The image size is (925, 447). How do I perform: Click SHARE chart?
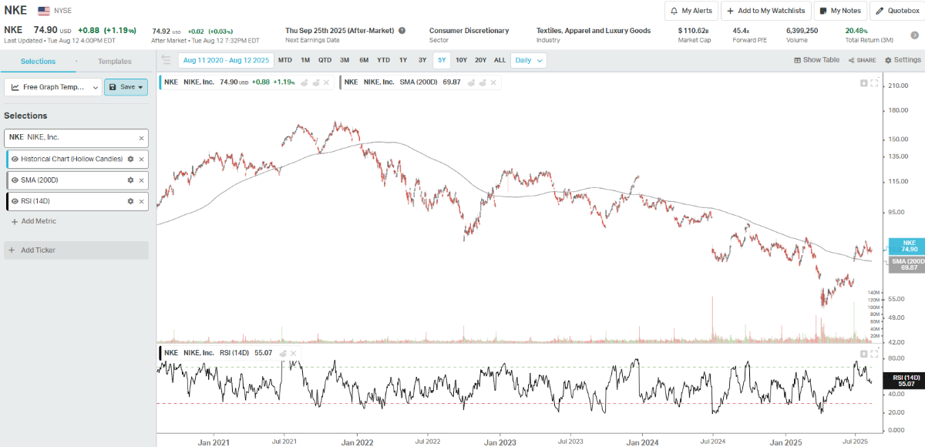click(x=862, y=60)
